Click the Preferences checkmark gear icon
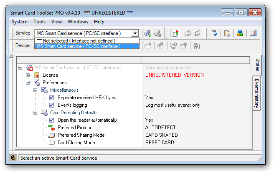The width and height of the screenshot is (274, 173). coord(37,83)
